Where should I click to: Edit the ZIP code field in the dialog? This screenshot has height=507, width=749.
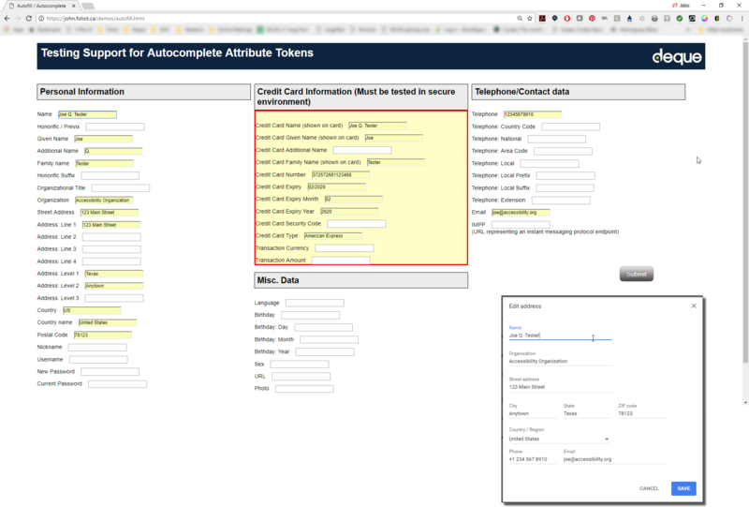pos(642,413)
